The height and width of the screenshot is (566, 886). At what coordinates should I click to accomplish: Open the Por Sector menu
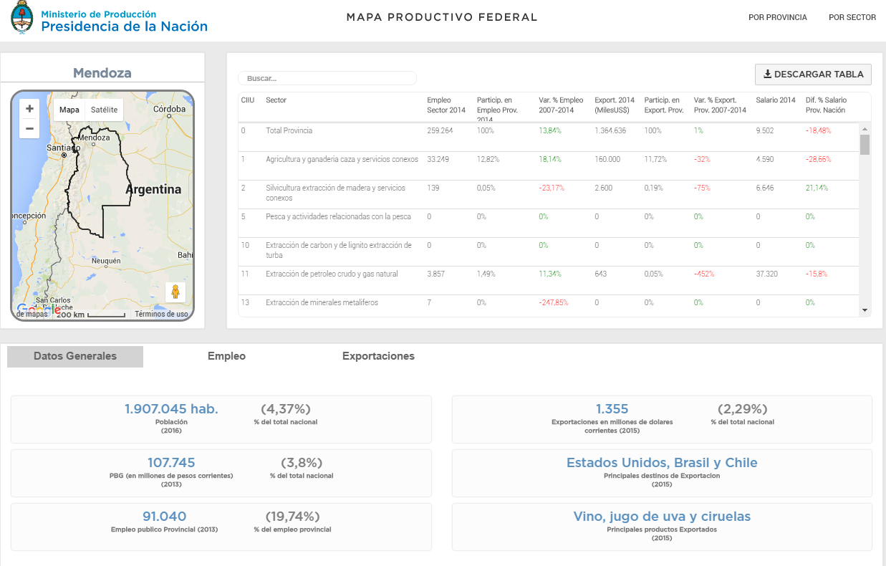point(852,17)
